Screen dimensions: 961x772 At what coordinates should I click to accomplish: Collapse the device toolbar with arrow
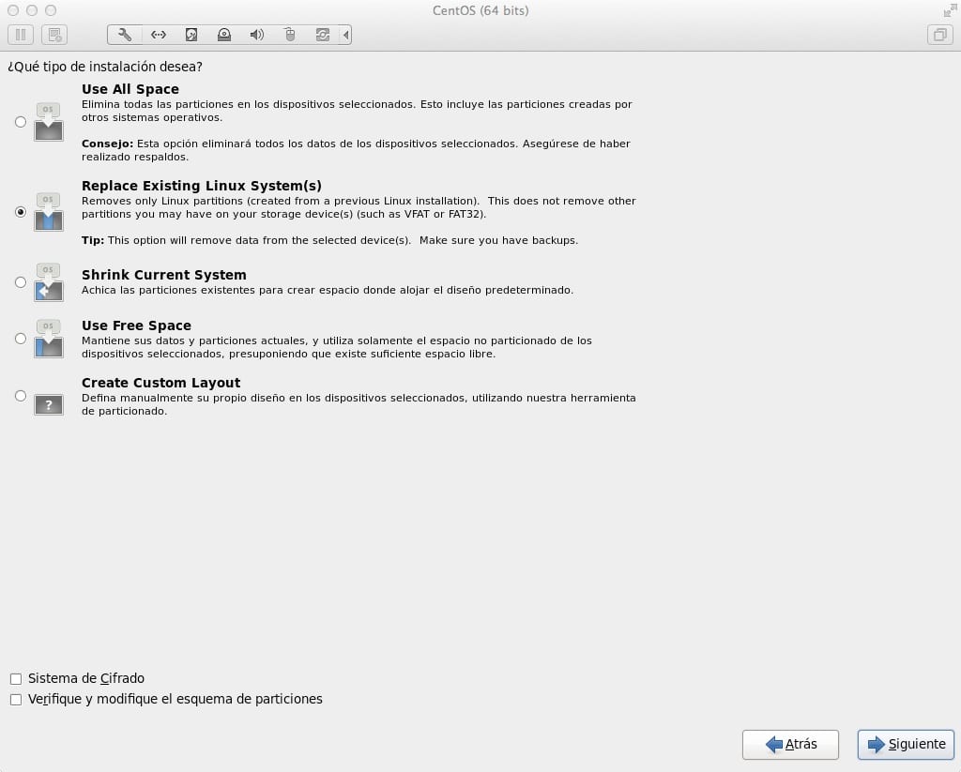[x=346, y=36]
